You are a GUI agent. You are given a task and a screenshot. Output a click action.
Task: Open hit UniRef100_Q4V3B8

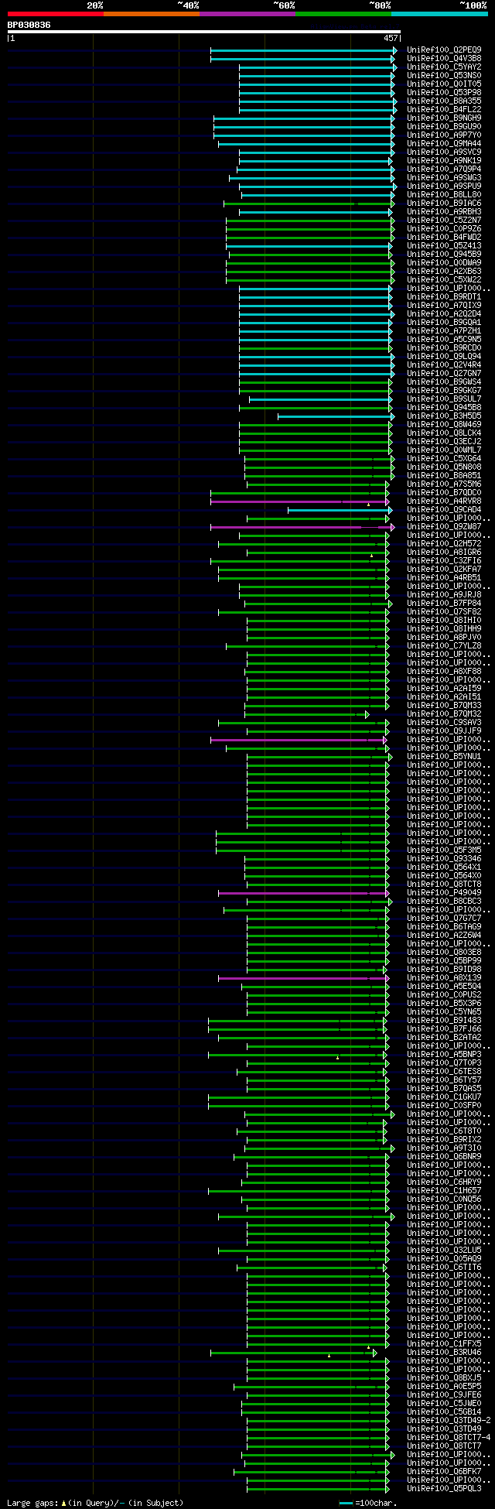pyautogui.click(x=444, y=58)
